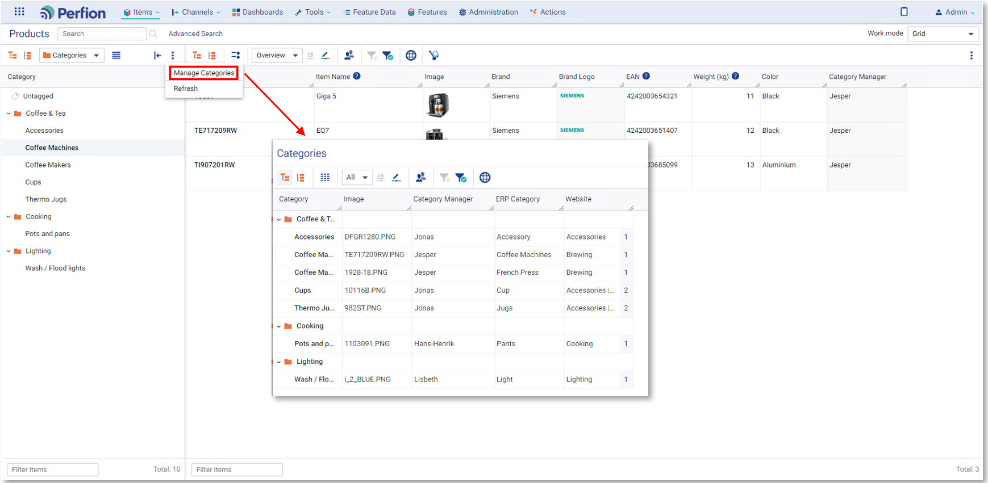Image resolution: width=988 pixels, height=483 pixels.
Task: Click the list lines icon beside Categories
Action: tap(116, 55)
